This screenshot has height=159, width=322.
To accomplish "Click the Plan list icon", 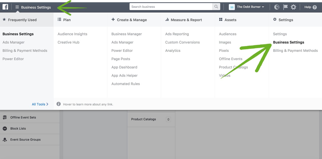I will (x=59, y=19).
